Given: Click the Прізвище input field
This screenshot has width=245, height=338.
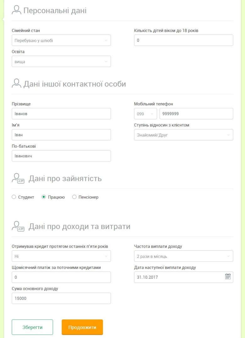Looking at the screenshot, I should 61,114.
